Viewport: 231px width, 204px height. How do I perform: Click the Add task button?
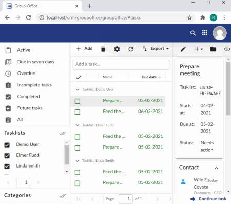click(85, 49)
